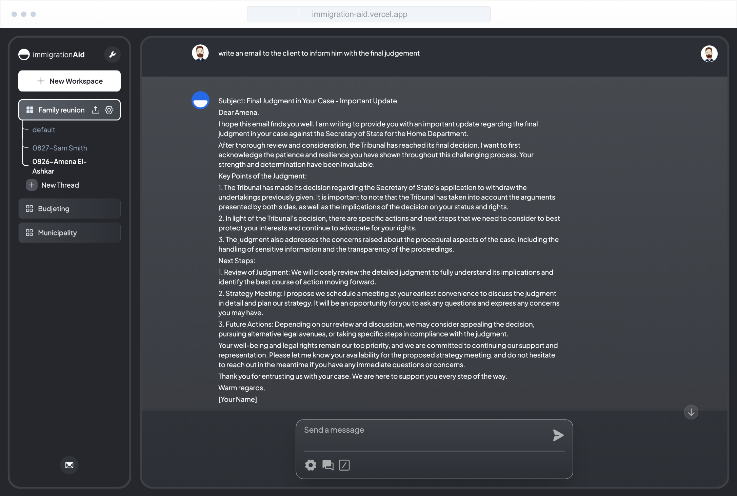Viewport: 737px width, 496px height.
Task: Click the envelope icon in the sidebar
Action: point(69,465)
